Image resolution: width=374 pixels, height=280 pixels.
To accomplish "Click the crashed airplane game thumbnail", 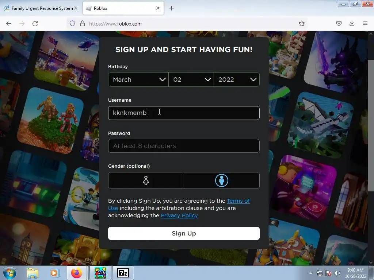I will [x=321, y=125].
